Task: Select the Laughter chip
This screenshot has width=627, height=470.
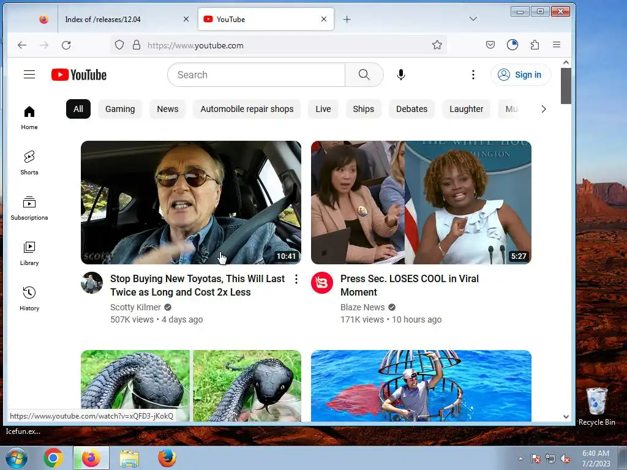Action: (466, 109)
